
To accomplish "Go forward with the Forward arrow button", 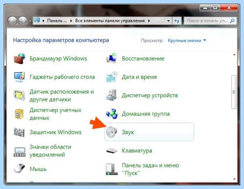I will click(23, 21).
